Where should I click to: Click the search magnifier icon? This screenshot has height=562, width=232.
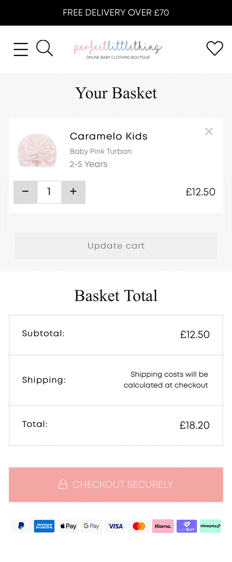[x=45, y=48]
